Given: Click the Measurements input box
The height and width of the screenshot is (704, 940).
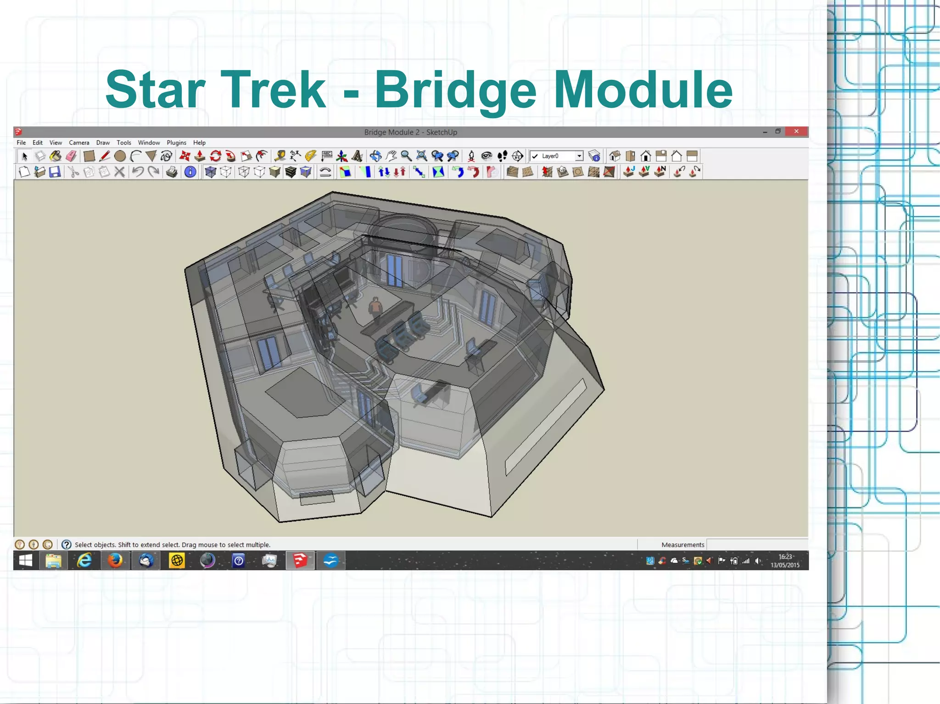Looking at the screenshot, I should pos(756,544).
